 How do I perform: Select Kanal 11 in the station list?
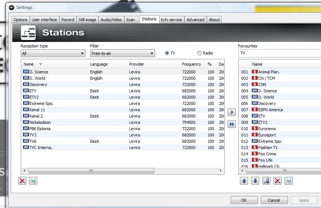[123, 110]
